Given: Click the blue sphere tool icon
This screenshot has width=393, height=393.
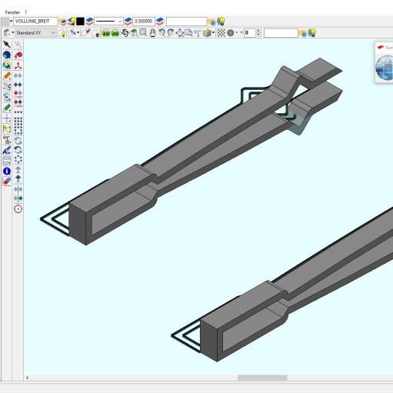Looking at the screenshot, I should pos(7,55).
